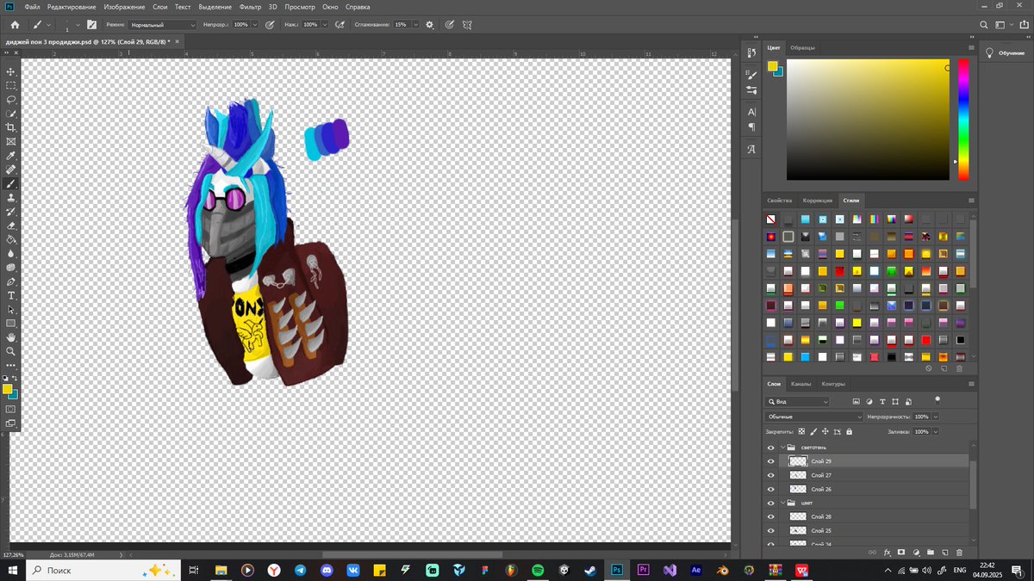Viewport: 1034px width, 581px height.
Task: Open layer styles fx icon
Action: click(887, 552)
